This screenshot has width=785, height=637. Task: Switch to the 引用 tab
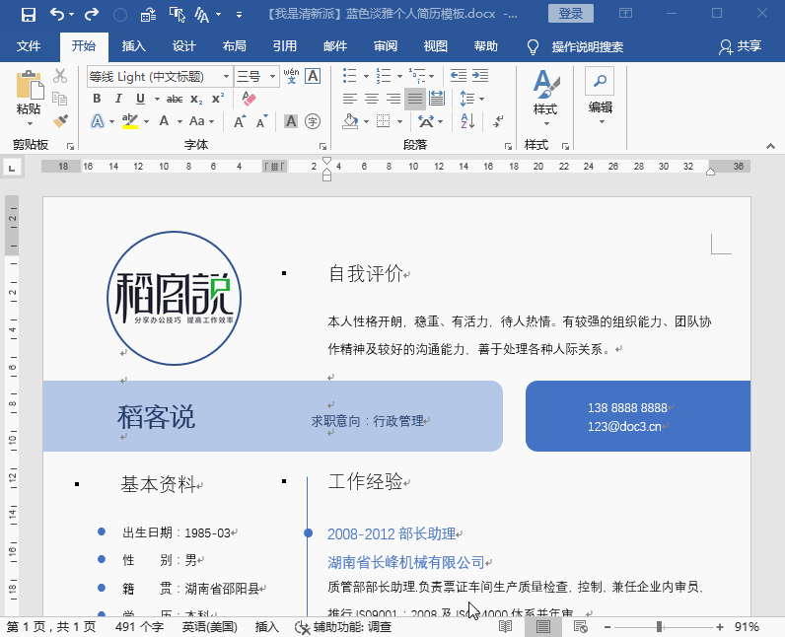(x=285, y=46)
